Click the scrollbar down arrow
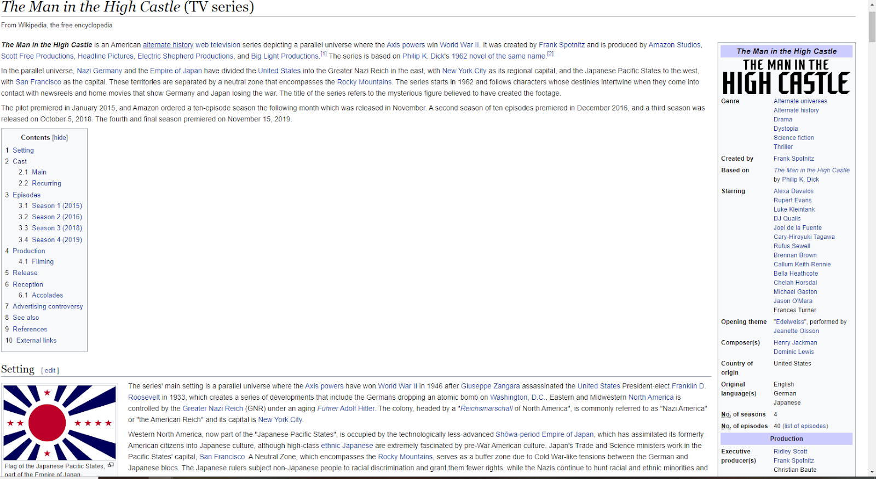The width and height of the screenshot is (876, 479). pos(872,472)
